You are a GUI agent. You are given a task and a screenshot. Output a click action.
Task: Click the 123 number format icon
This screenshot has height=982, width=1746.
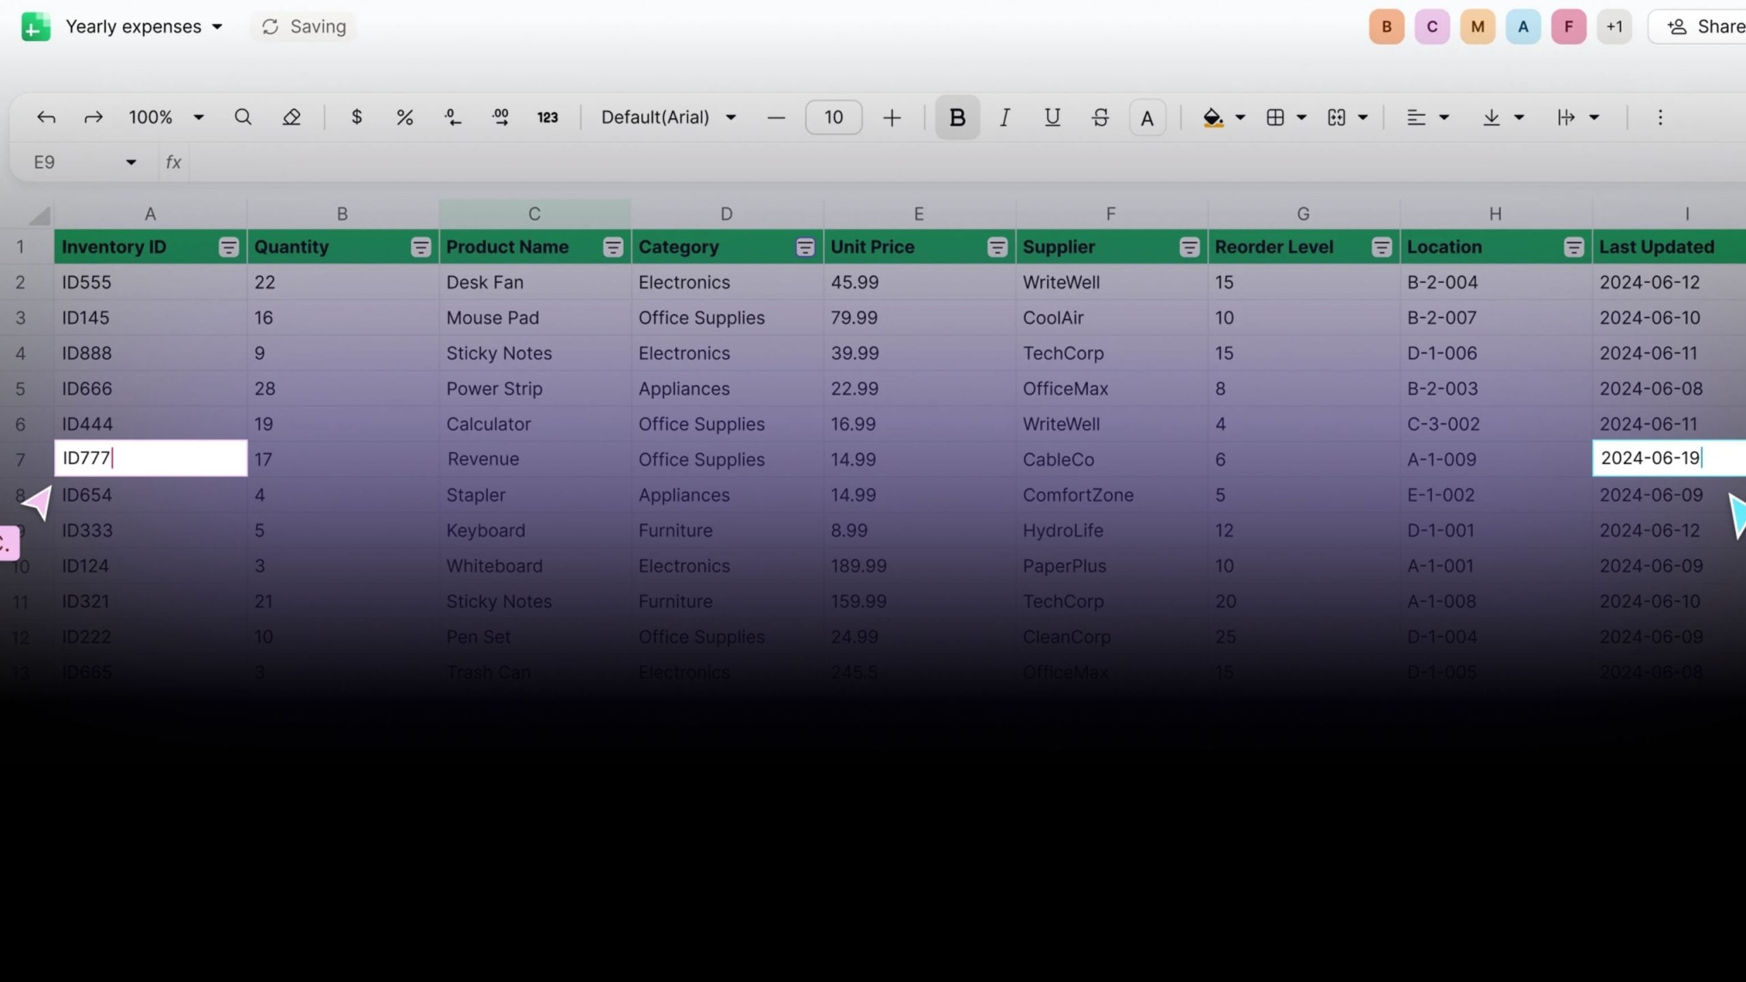point(547,117)
